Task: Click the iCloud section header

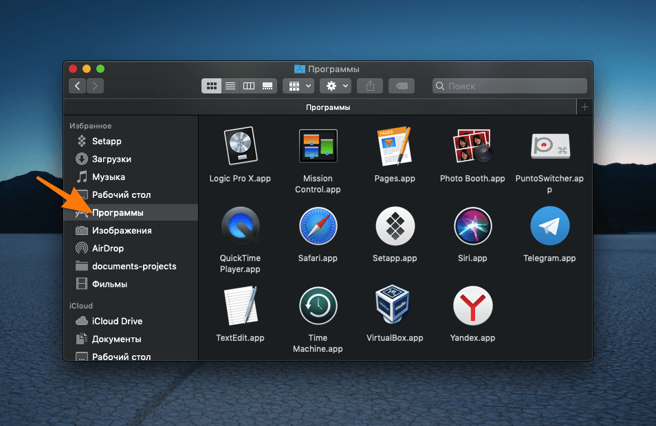Action: 80,306
